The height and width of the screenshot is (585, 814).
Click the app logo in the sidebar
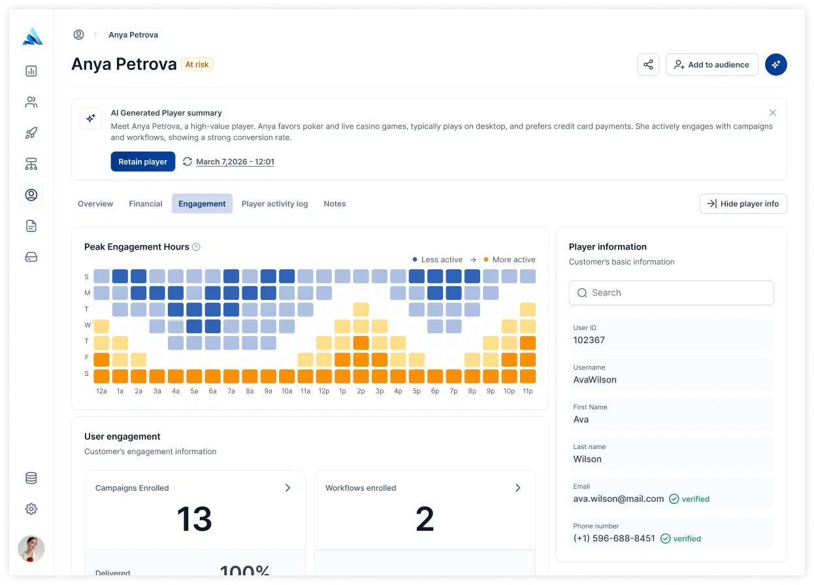pos(31,37)
